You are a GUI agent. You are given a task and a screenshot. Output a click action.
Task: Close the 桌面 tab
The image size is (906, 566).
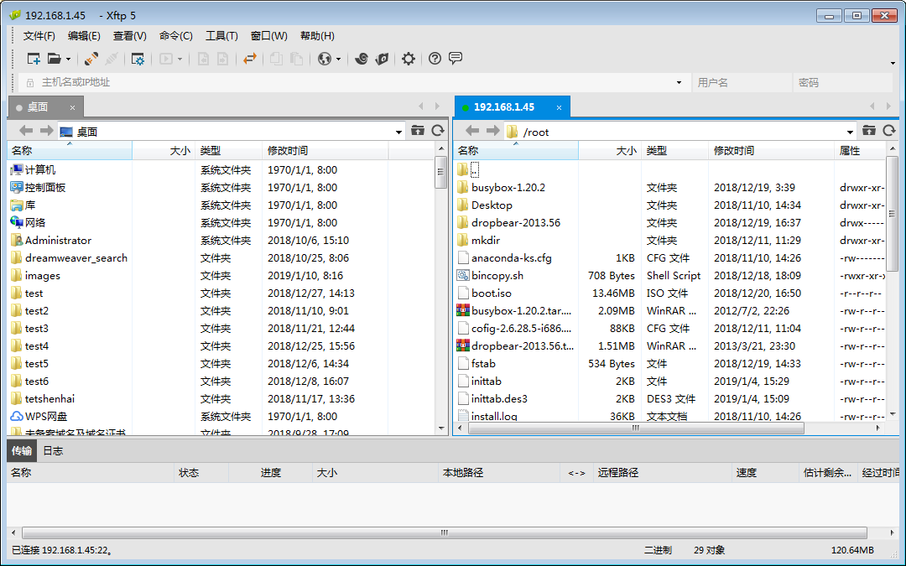[72, 107]
